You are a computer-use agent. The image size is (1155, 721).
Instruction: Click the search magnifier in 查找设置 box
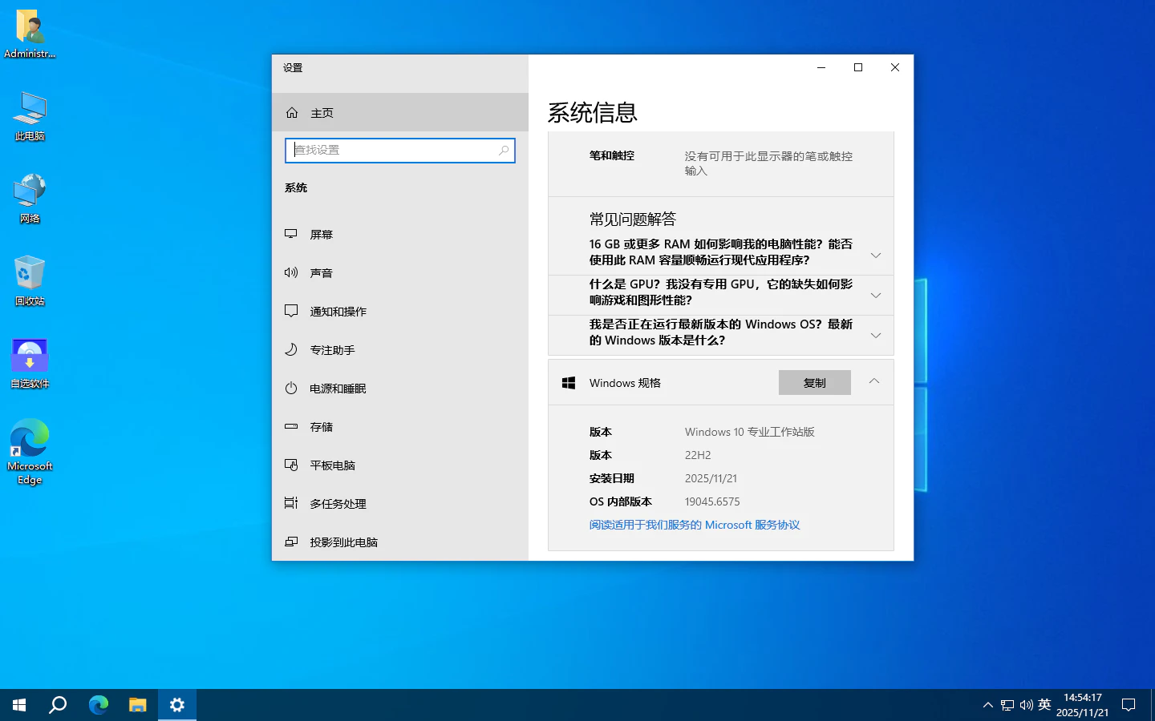tap(504, 151)
